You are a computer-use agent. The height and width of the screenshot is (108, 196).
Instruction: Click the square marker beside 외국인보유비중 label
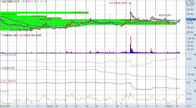(1, 55)
